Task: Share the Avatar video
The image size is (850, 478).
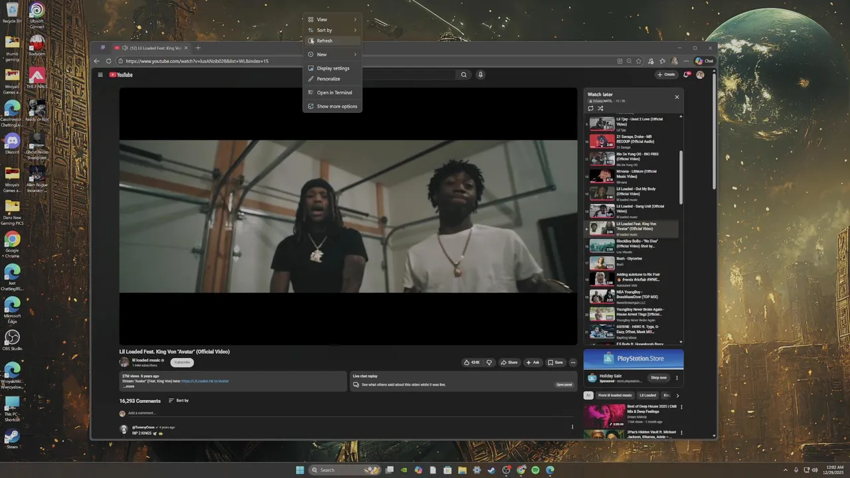Action: [x=509, y=362]
